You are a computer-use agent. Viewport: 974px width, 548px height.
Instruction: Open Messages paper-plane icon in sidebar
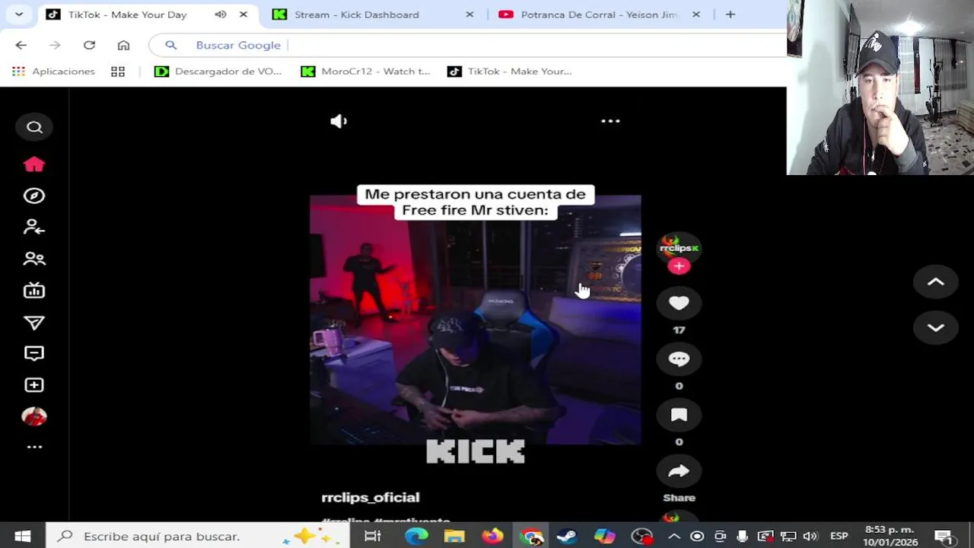coord(34,323)
